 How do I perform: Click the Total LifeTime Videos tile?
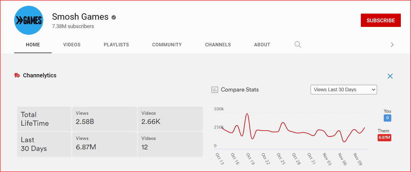point(170,119)
